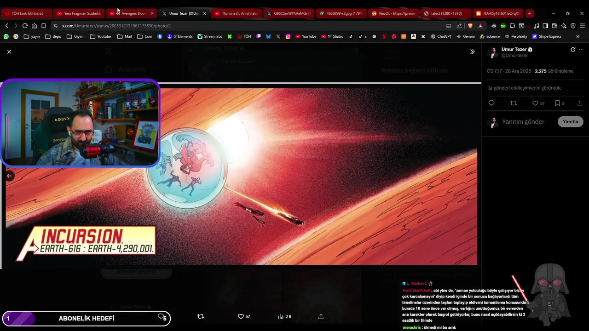Open Brave Leo AI sparkle icon
This screenshot has width=589, height=331.
tap(564, 26)
